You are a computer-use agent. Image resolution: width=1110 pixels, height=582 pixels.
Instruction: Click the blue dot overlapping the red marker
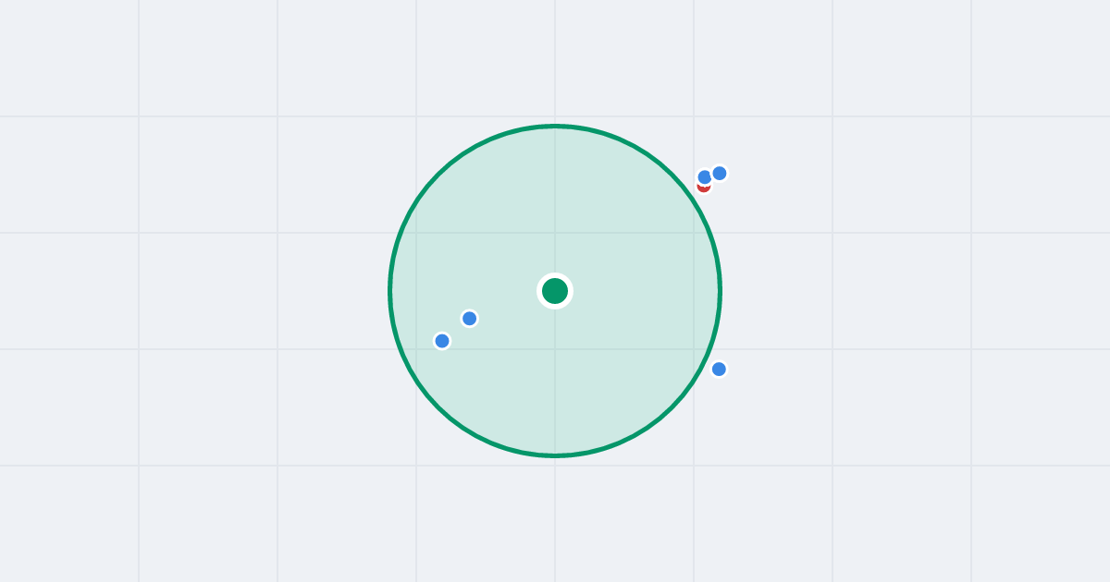705,177
